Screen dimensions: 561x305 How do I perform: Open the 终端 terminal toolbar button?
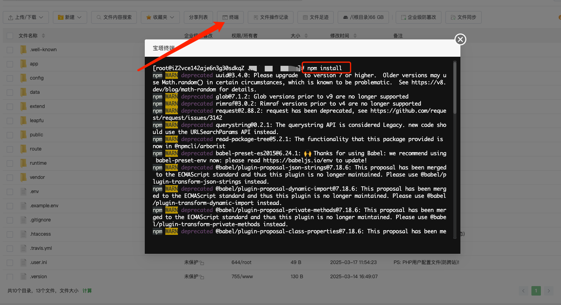pos(230,17)
